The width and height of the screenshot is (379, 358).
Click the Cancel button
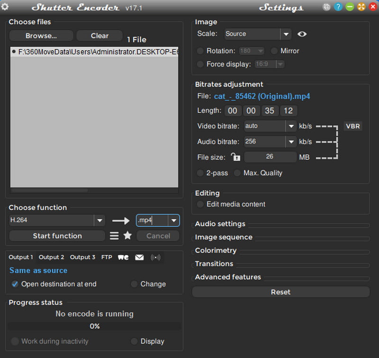point(158,236)
